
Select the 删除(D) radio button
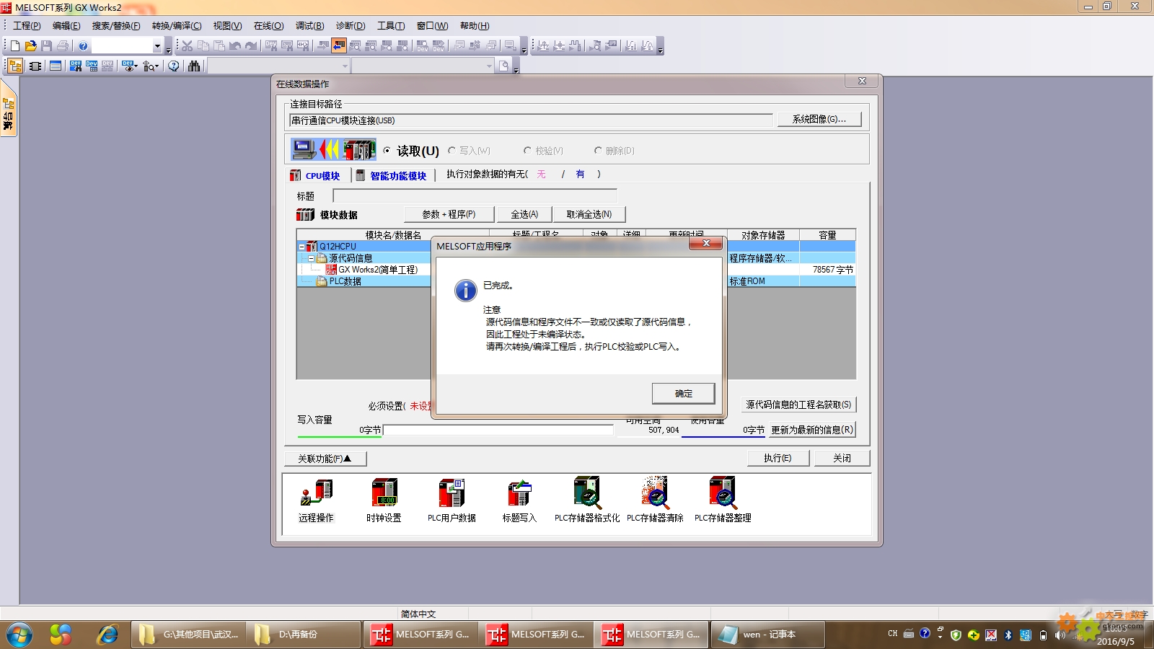click(x=598, y=151)
